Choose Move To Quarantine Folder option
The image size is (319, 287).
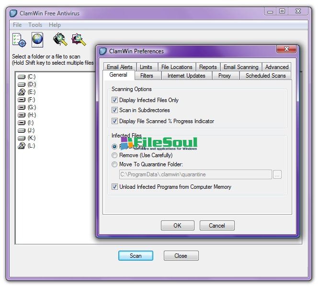pos(114,164)
